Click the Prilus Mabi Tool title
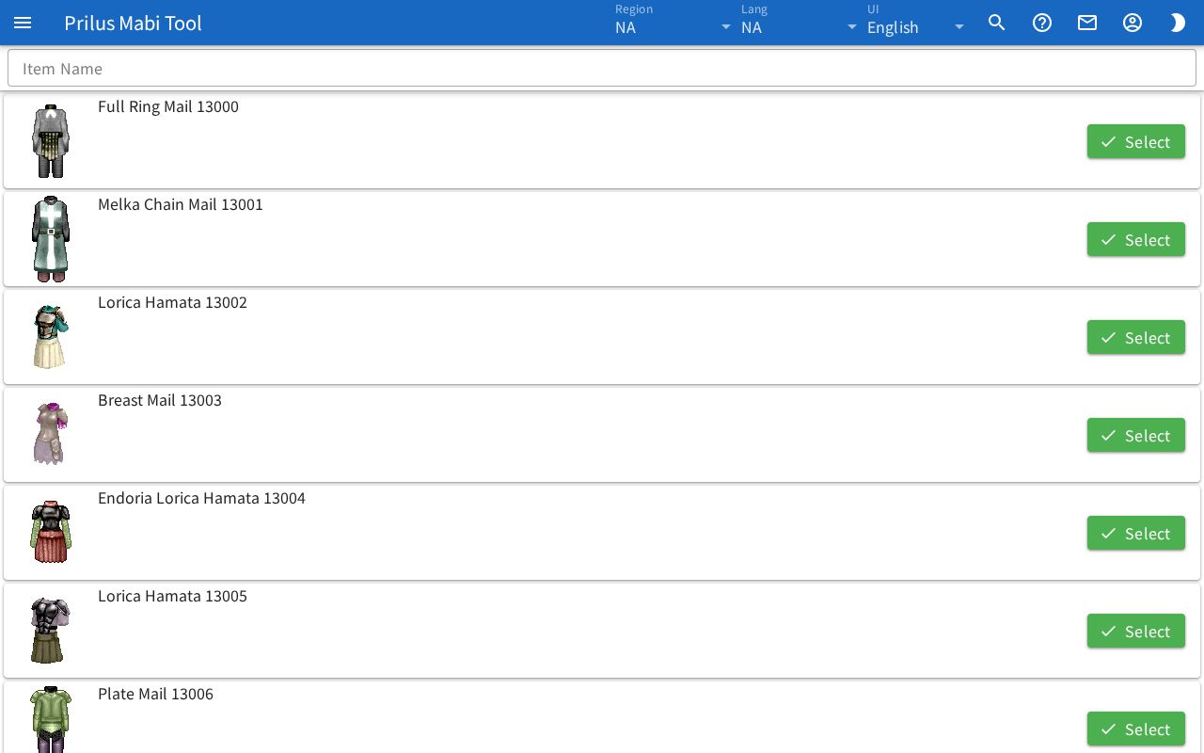1204x753 pixels. click(133, 23)
